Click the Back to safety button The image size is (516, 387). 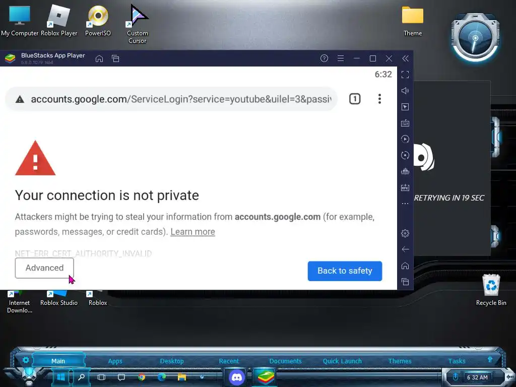[345, 271]
